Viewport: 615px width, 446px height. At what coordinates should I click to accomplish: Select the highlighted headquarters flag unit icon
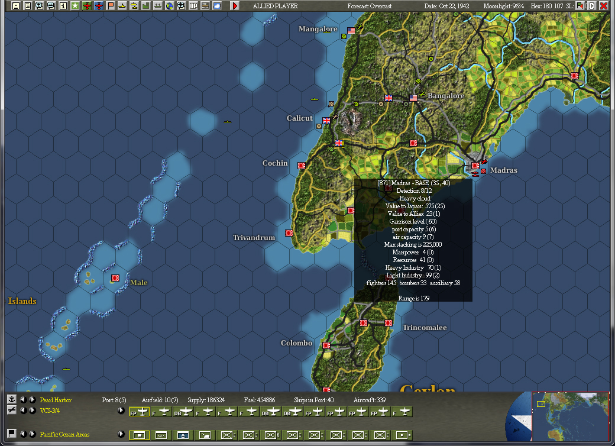[140, 435]
